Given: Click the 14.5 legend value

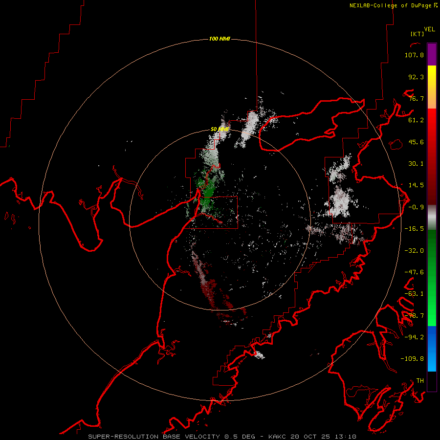Looking at the screenshot, I should (416, 185).
